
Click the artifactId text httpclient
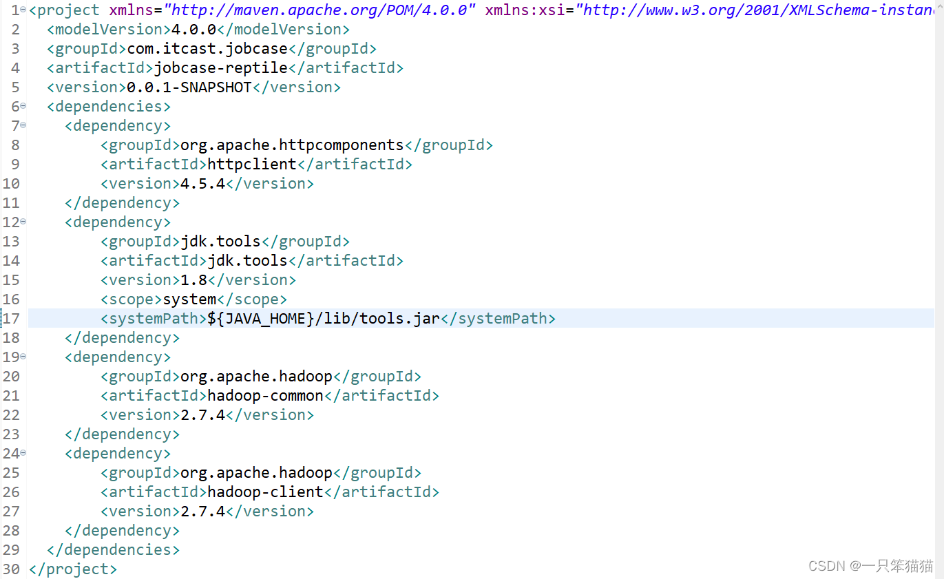click(252, 165)
